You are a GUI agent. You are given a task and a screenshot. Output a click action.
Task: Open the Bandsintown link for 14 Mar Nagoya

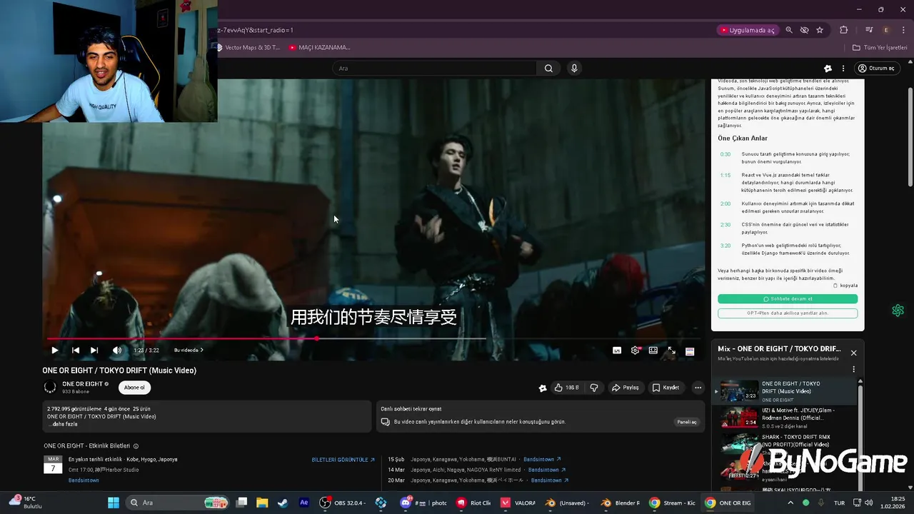[x=547, y=470]
